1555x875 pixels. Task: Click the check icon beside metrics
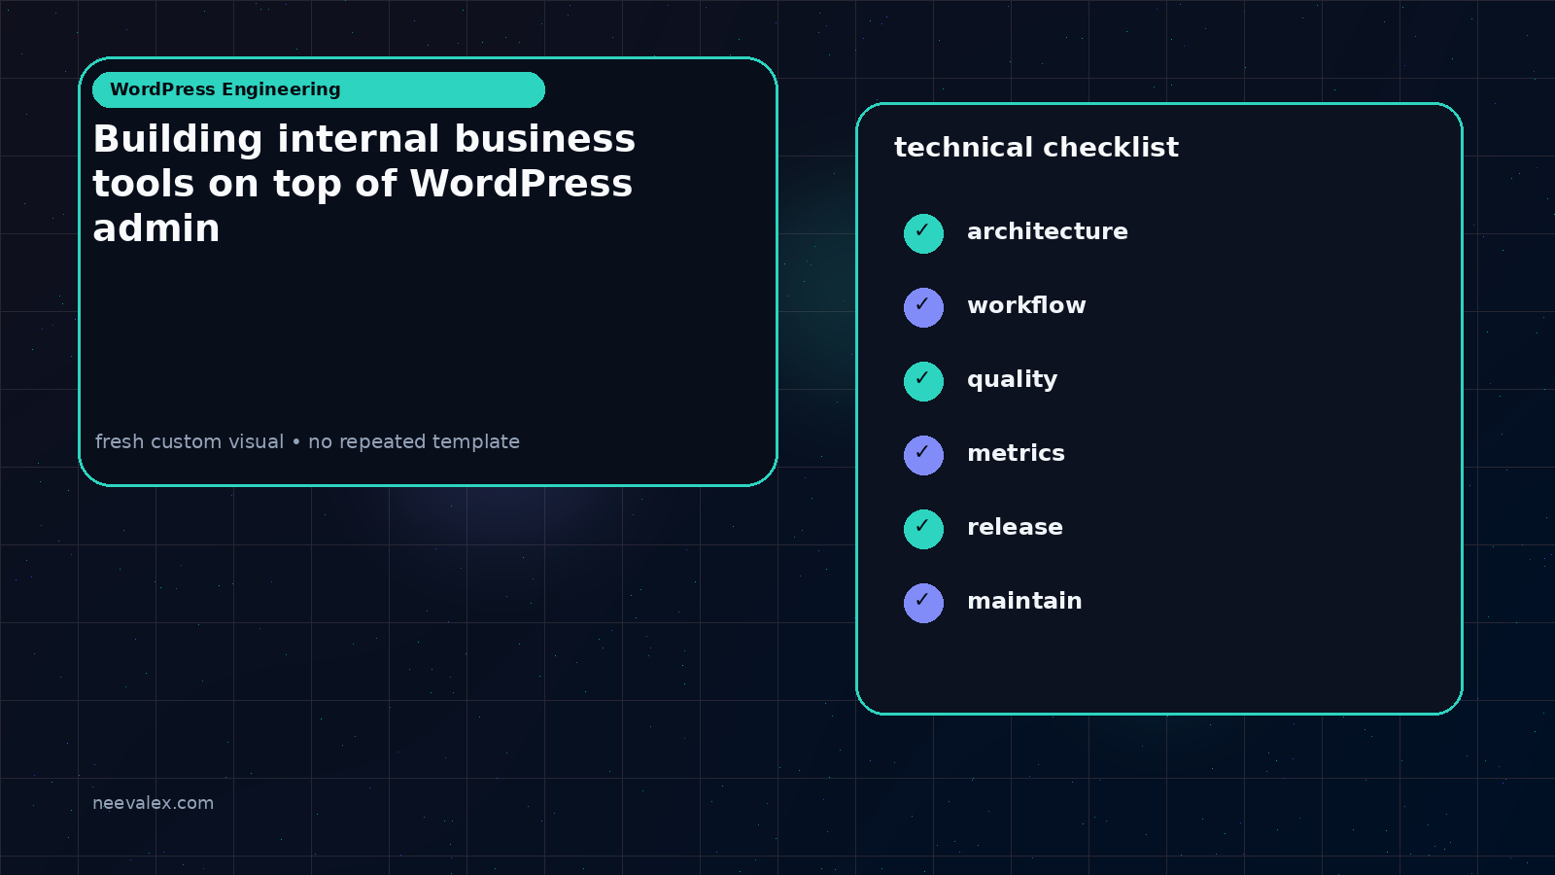pos(923,455)
